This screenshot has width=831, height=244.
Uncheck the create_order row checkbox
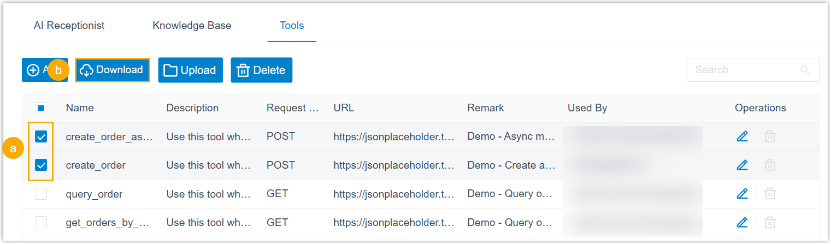click(x=41, y=165)
